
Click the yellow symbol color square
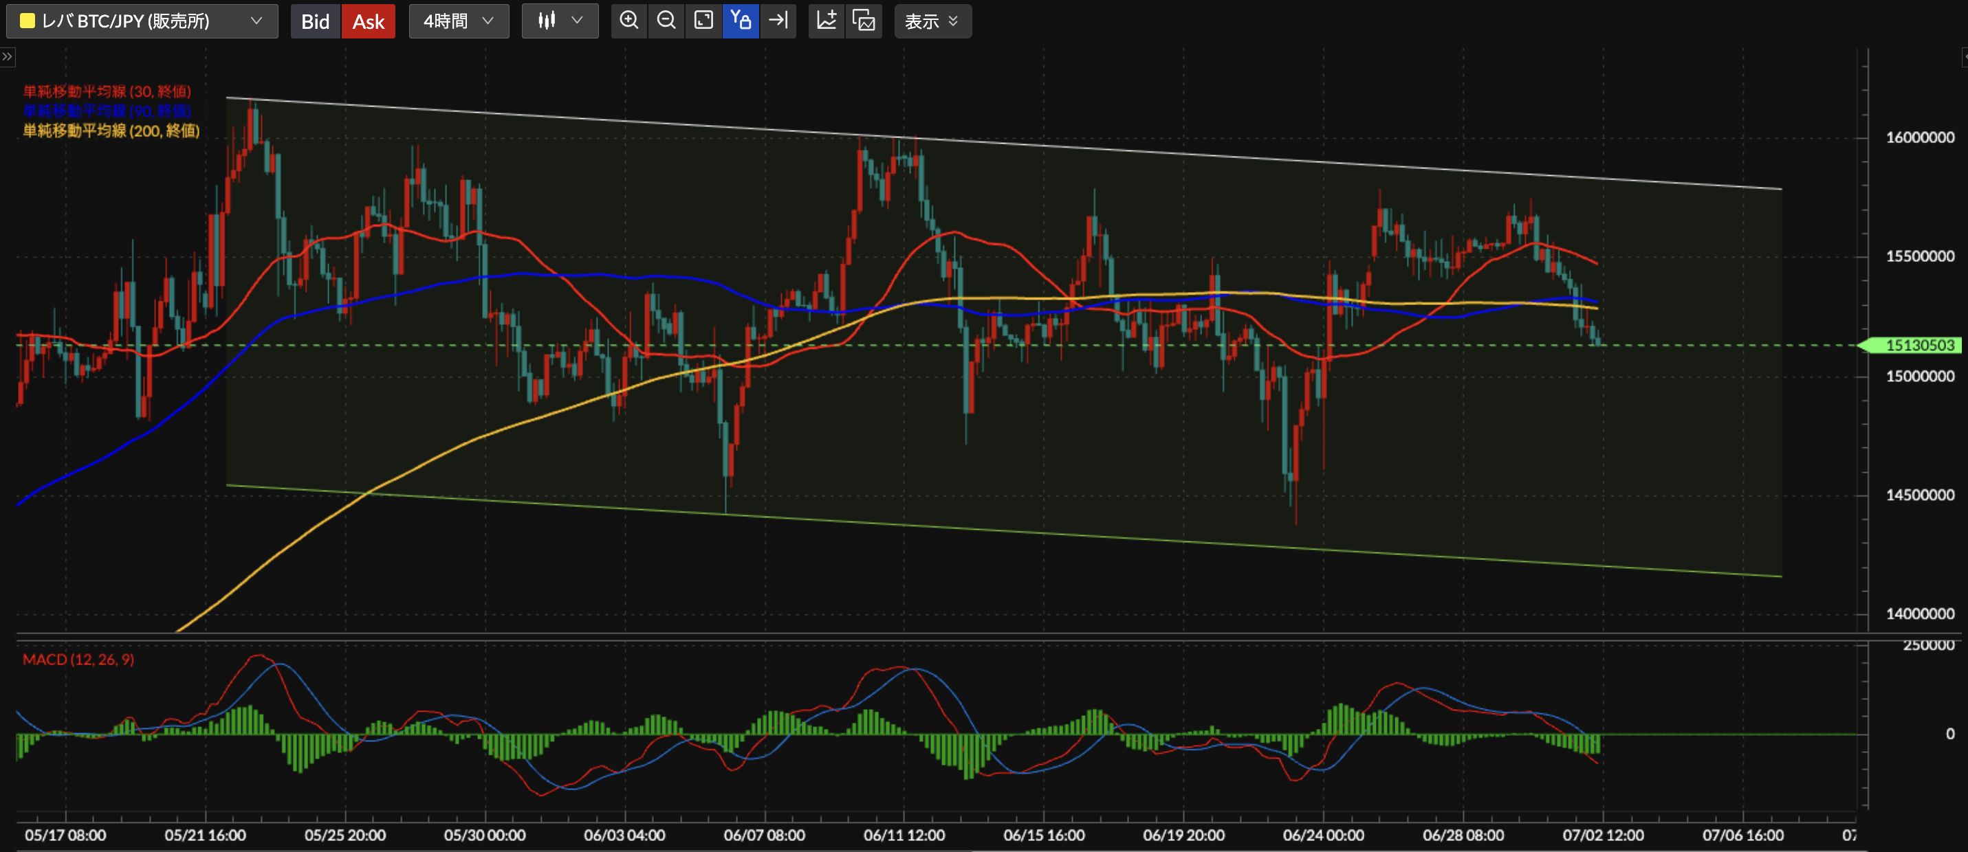click(27, 21)
